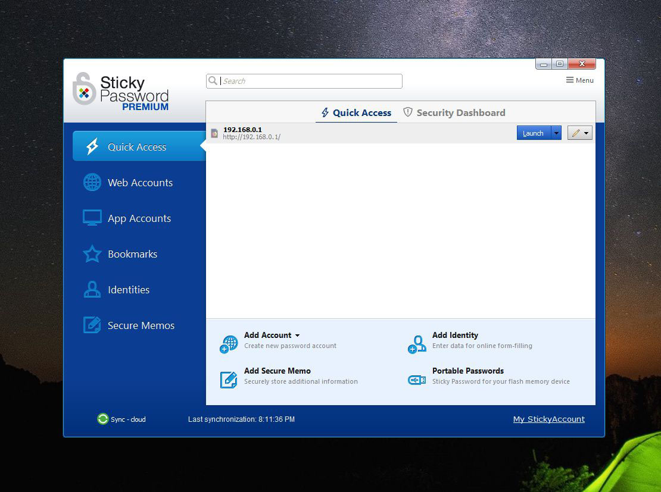Click the Portable Passwords label
This screenshot has height=492, width=661.
[468, 371]
